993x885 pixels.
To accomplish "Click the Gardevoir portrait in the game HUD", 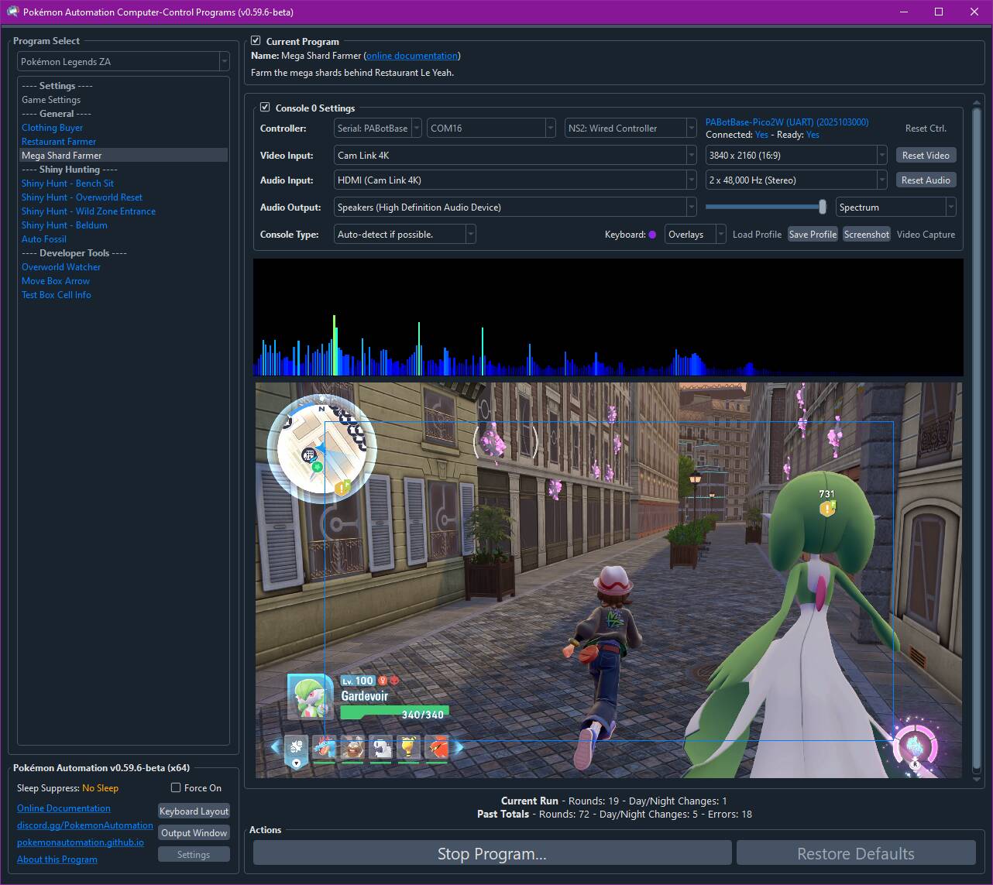I will (310, 697).
